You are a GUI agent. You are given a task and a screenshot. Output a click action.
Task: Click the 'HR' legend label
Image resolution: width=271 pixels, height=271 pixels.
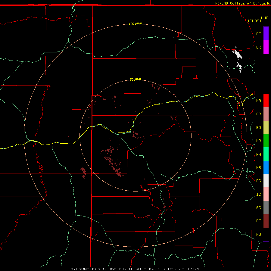coord(258,141)
